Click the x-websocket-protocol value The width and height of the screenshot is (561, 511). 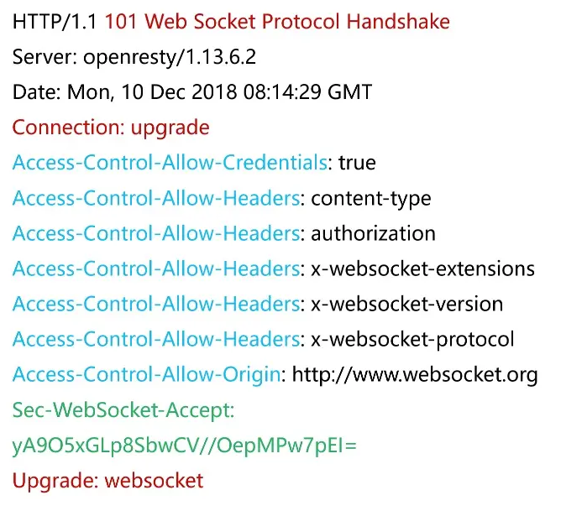point(413,340)
